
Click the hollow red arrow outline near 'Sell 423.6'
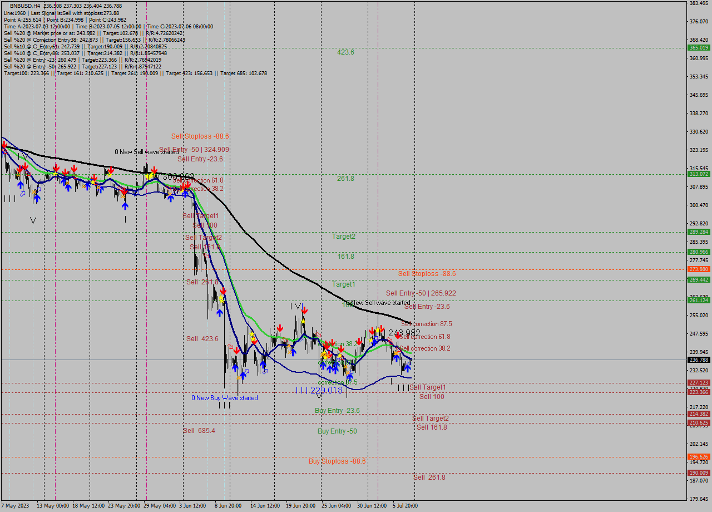pyautogui.click(x=230, y=347)
